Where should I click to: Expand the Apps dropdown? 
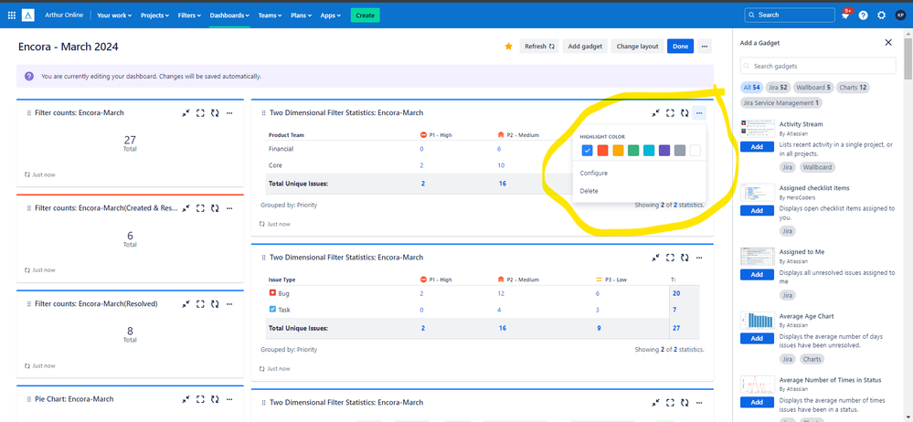[331, 16]
